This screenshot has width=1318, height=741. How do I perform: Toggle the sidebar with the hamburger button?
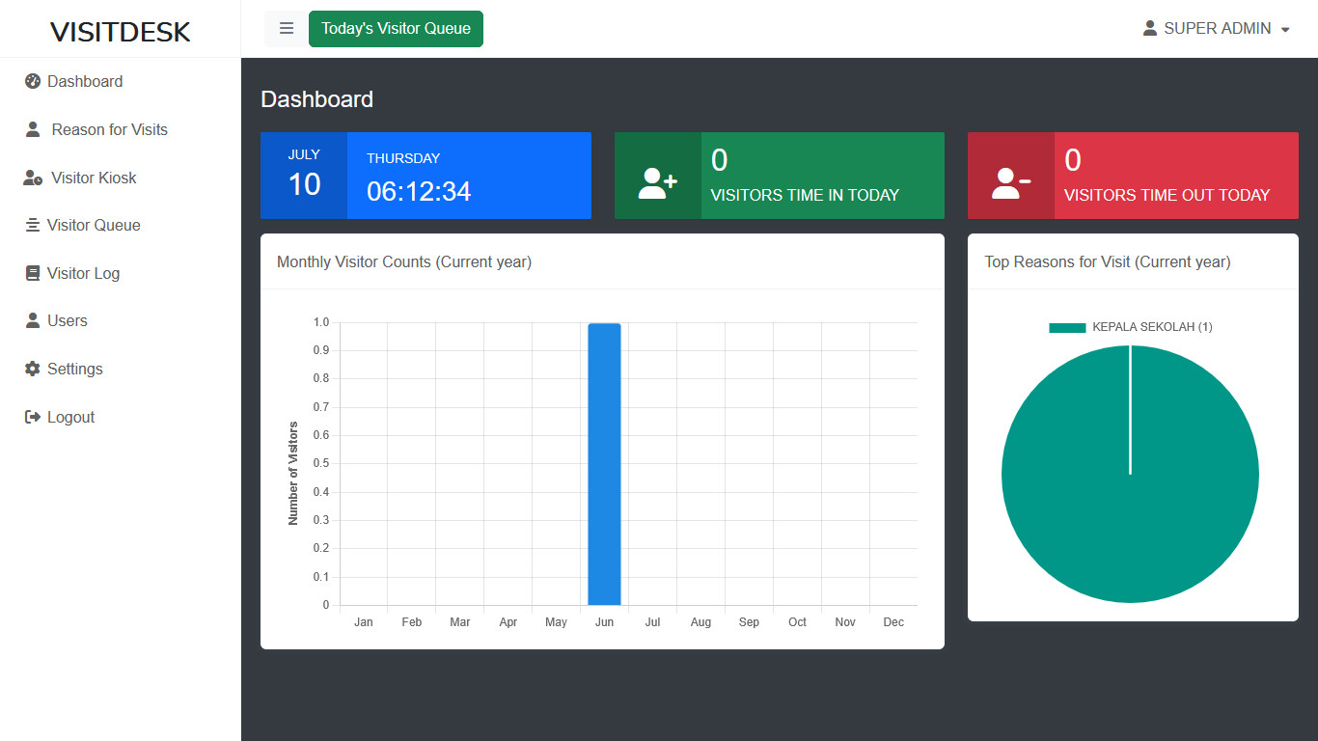pos(285,28)
